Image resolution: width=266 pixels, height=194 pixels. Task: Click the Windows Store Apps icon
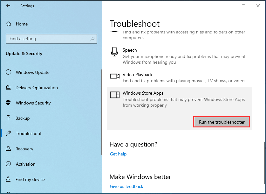point(115,95)
